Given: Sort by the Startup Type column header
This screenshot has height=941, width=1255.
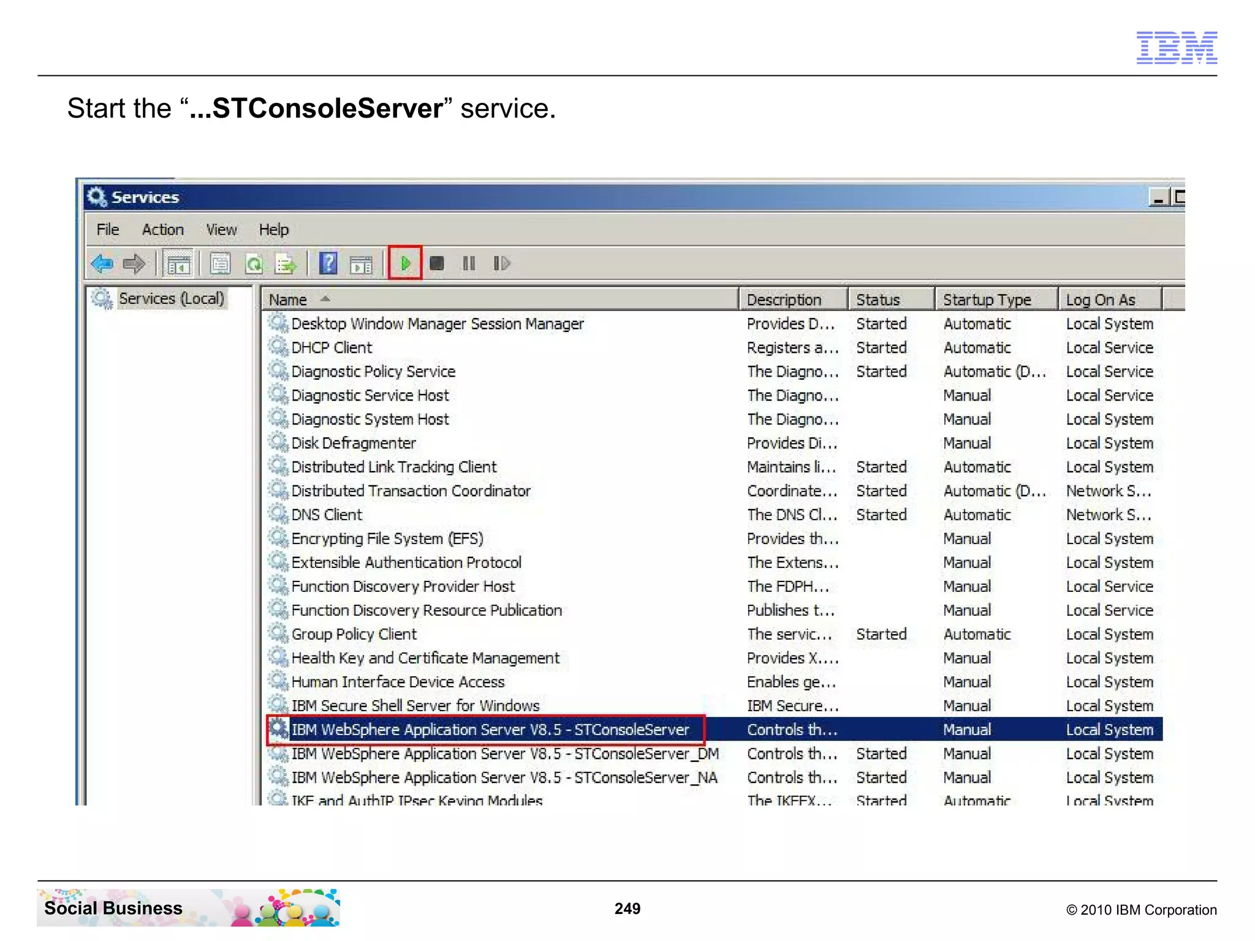Looking at the screenshot, I should tap(997, 300).
